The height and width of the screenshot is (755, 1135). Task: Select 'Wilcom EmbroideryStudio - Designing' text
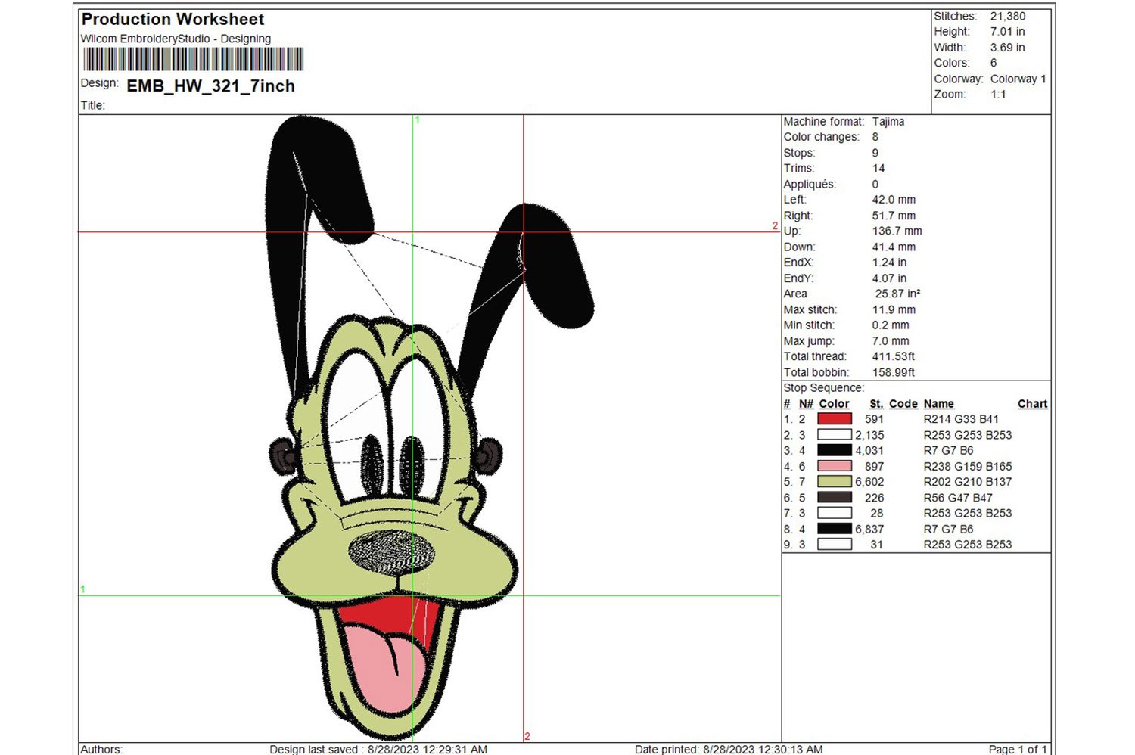click(x=176, y=39)
